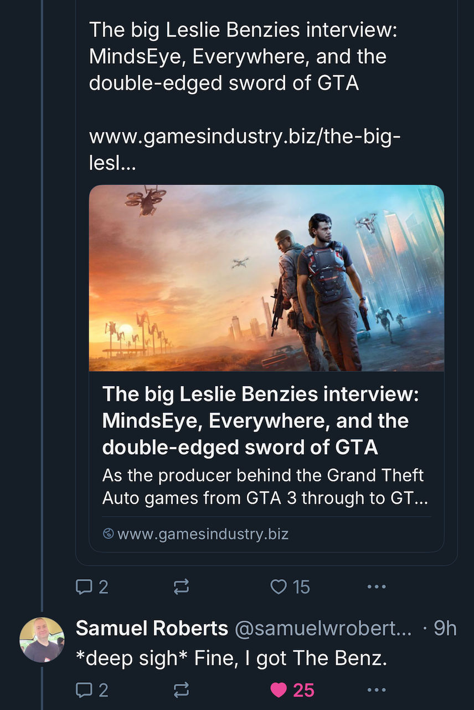Open the "*deep sigh* Fine, I got The Benz." post
This screenshot has width=474, height=710.
(x=231, y=658)
